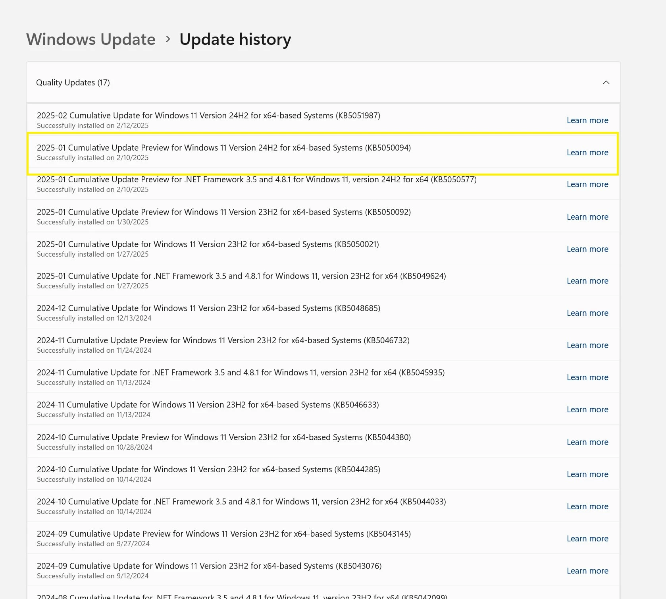Open Learn more for KB5044285
This screenshot has width=666, height=599.
tap(587, 474)
